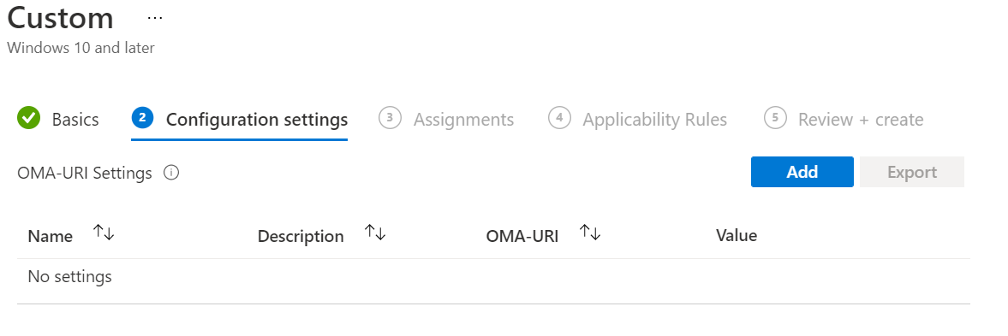Screen dimensions: 1008x336
Task: Click the Name column header
Action: coord(51,236)
